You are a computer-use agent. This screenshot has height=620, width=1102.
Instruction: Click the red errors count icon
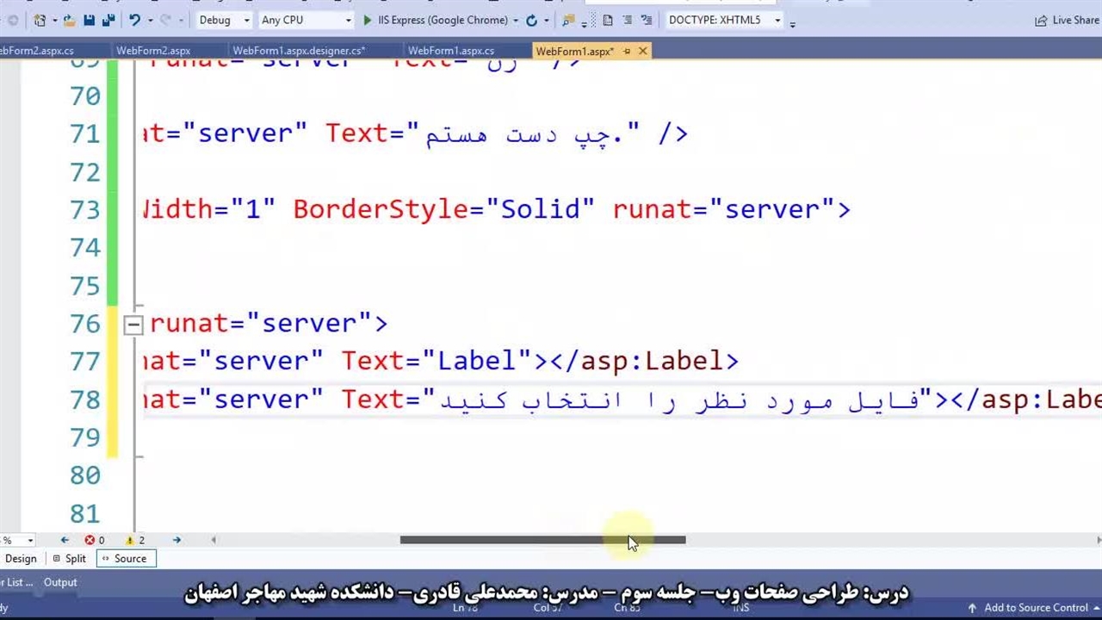coord(90,540)
